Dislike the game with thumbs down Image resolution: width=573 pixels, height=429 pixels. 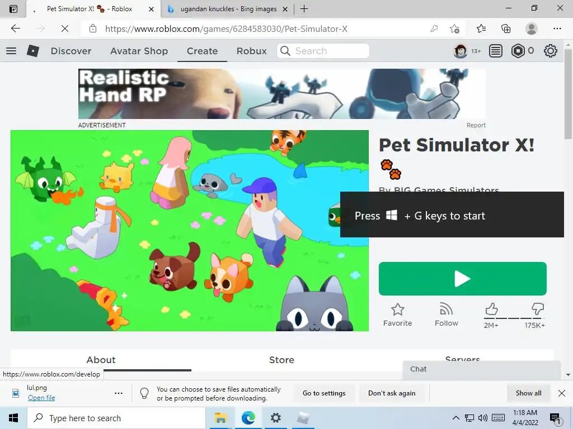538,309
